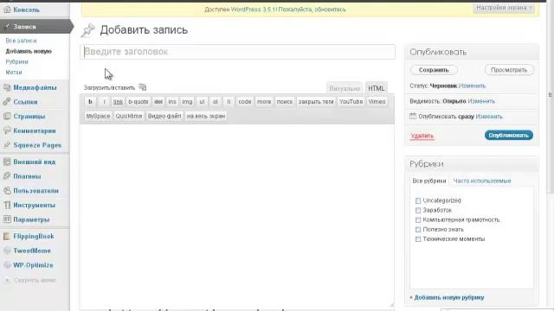
Task: Open Медиафайлы icon in sidebar
Action: pyautogui.click(x=7, y=87)
